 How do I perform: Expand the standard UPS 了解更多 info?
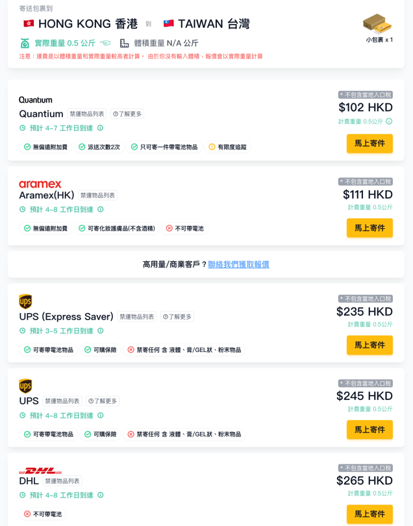103,401
